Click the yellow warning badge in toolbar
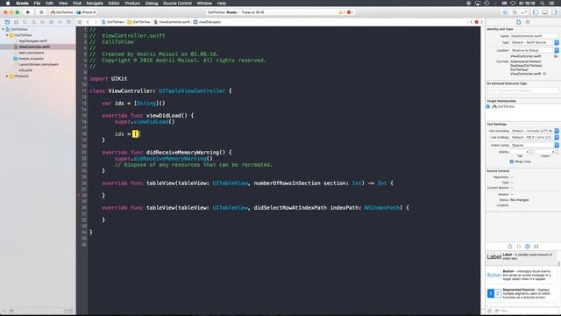This screenshot has width=561, height=316. point(341,12)
